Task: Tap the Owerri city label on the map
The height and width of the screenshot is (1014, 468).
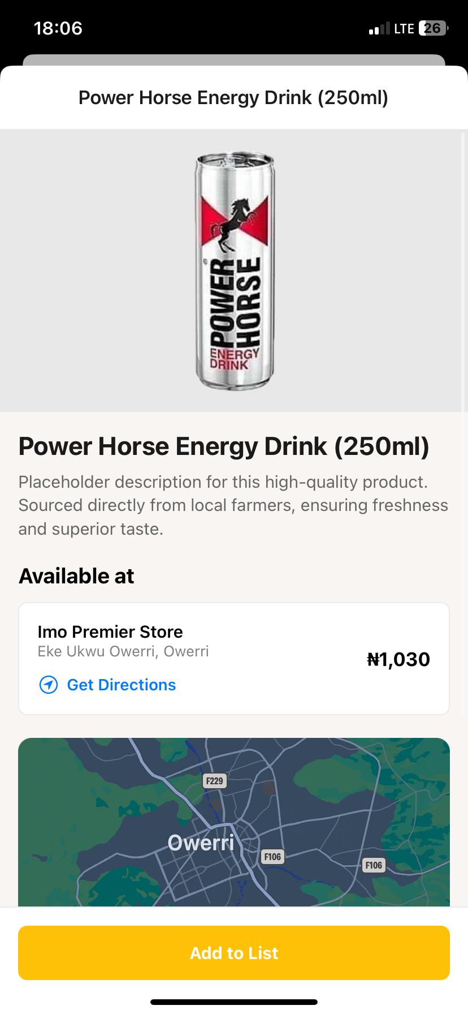Action: pyautogui.click(x=201, y=843)
